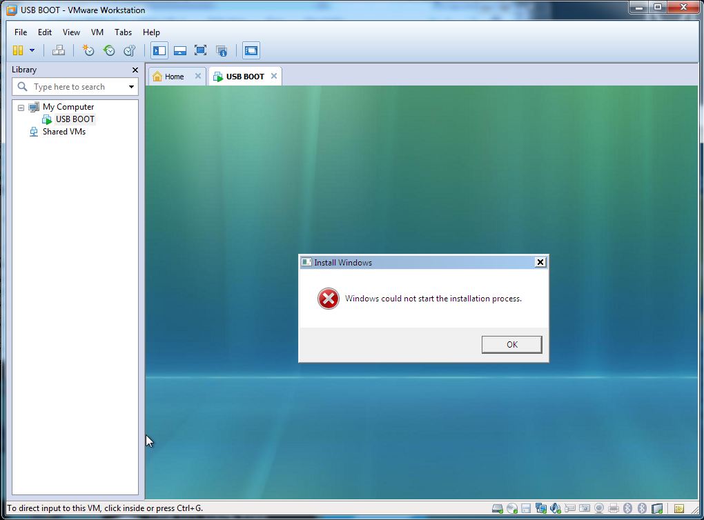This screenshot has width=704, height=520.
Task: Close the Home tab
Action: (197, 76)
